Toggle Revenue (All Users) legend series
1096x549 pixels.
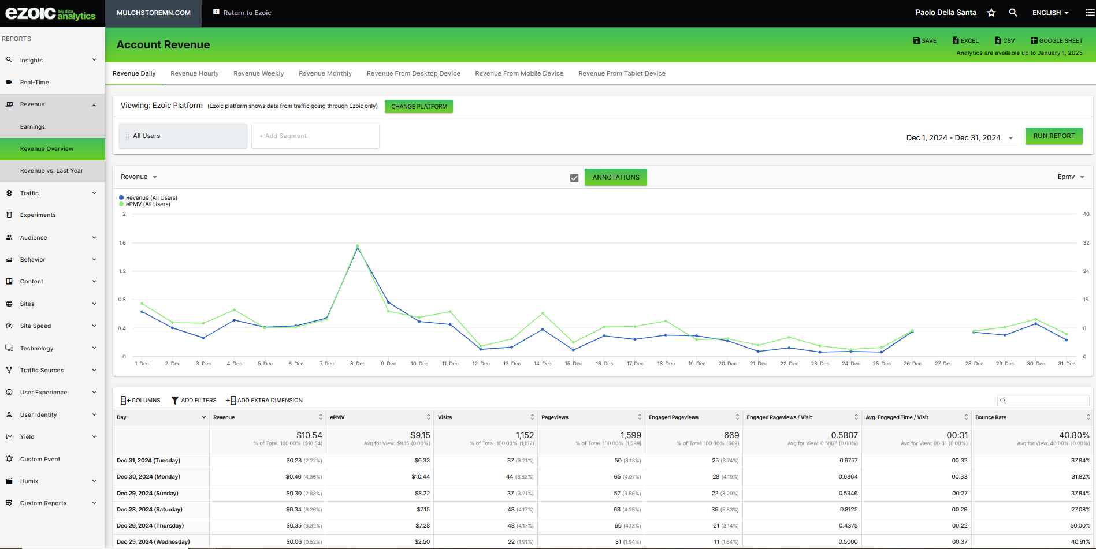pyautogui.click(x=148, y=197)
